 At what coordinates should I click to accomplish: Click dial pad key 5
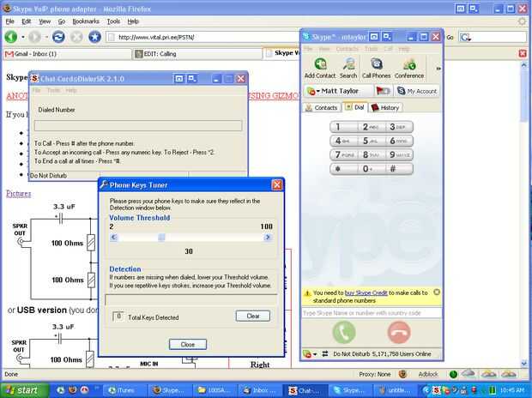(372, 141)
